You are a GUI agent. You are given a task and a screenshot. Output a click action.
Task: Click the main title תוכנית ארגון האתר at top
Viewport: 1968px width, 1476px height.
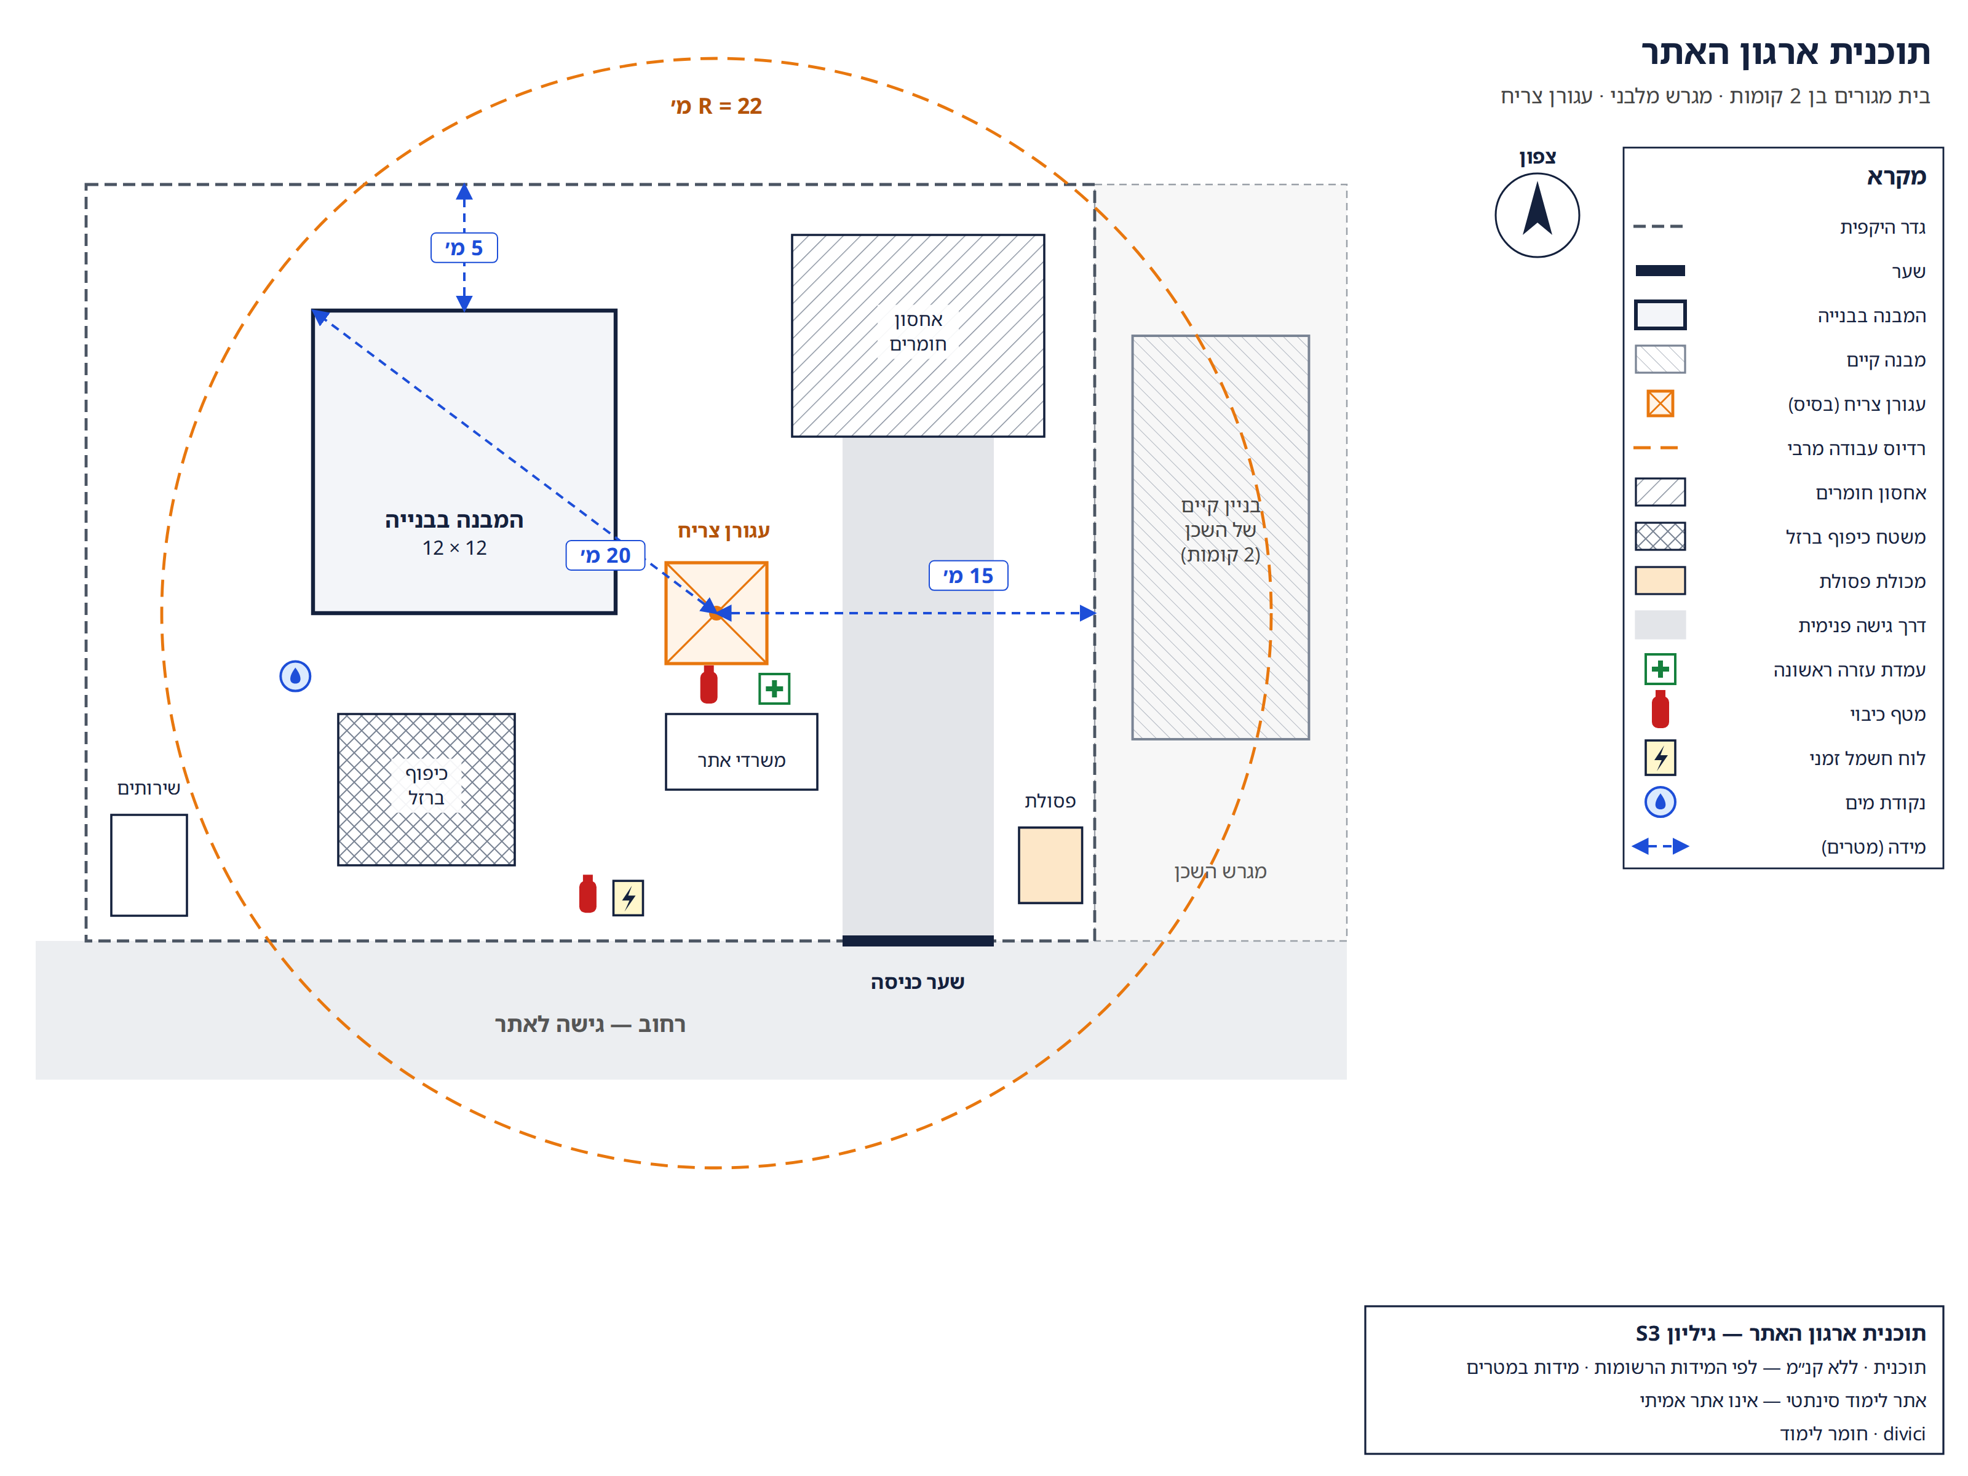tap(1785, 52)
